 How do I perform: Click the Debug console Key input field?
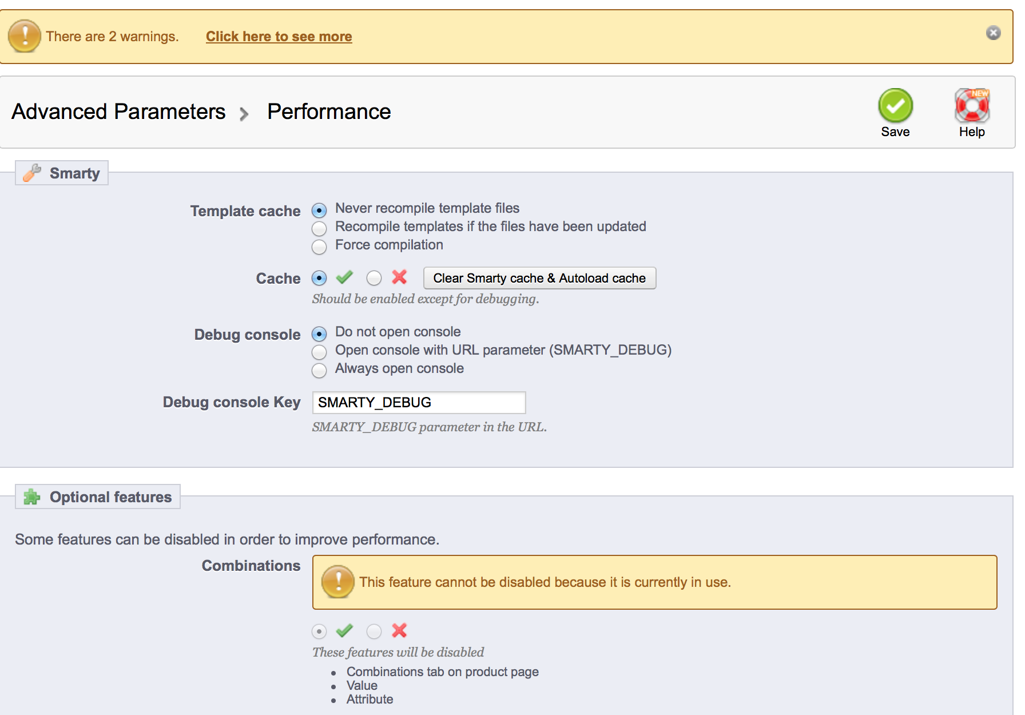419,403
